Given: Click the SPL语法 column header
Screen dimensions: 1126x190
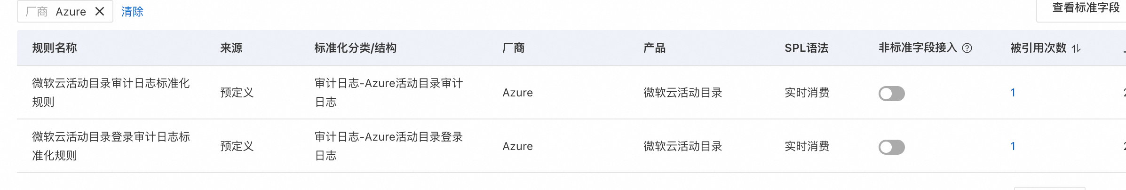Looking at the screenshot, I should (806, 48).
